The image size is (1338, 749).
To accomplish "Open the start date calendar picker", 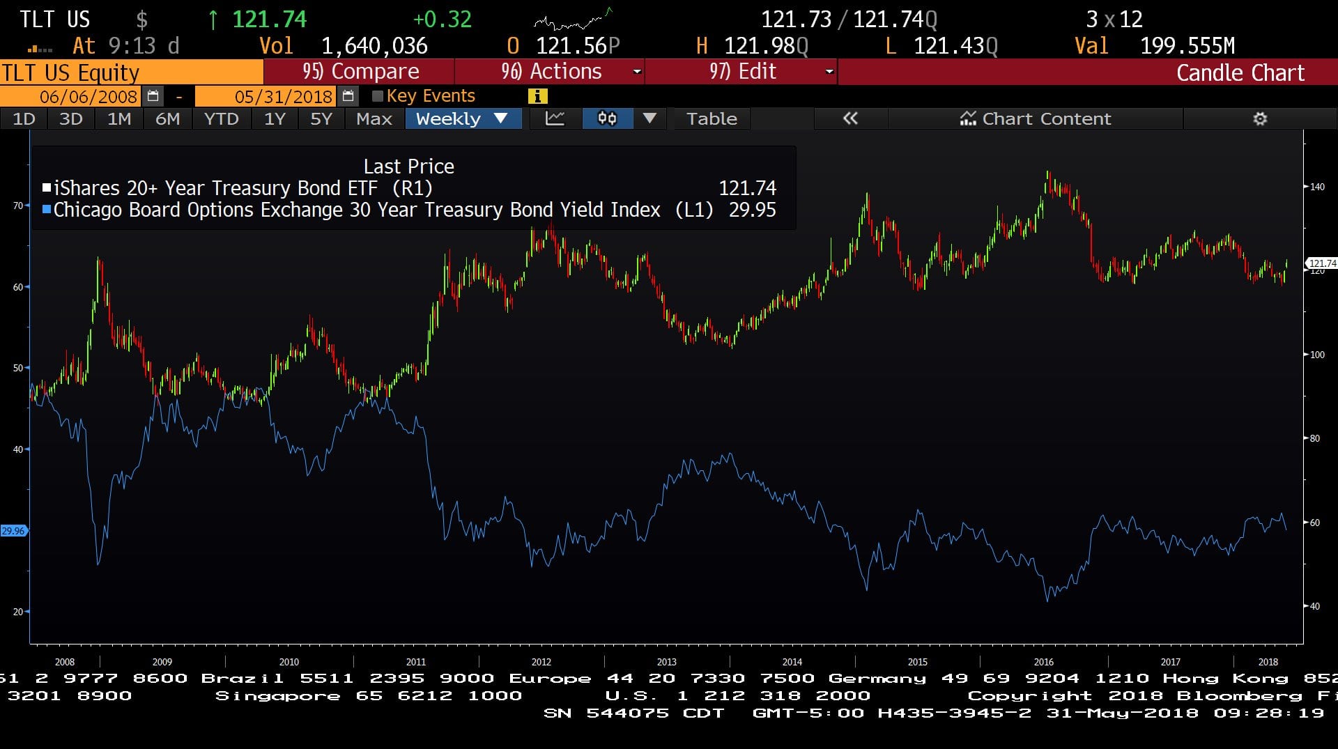I will click(x=153, y=96).
